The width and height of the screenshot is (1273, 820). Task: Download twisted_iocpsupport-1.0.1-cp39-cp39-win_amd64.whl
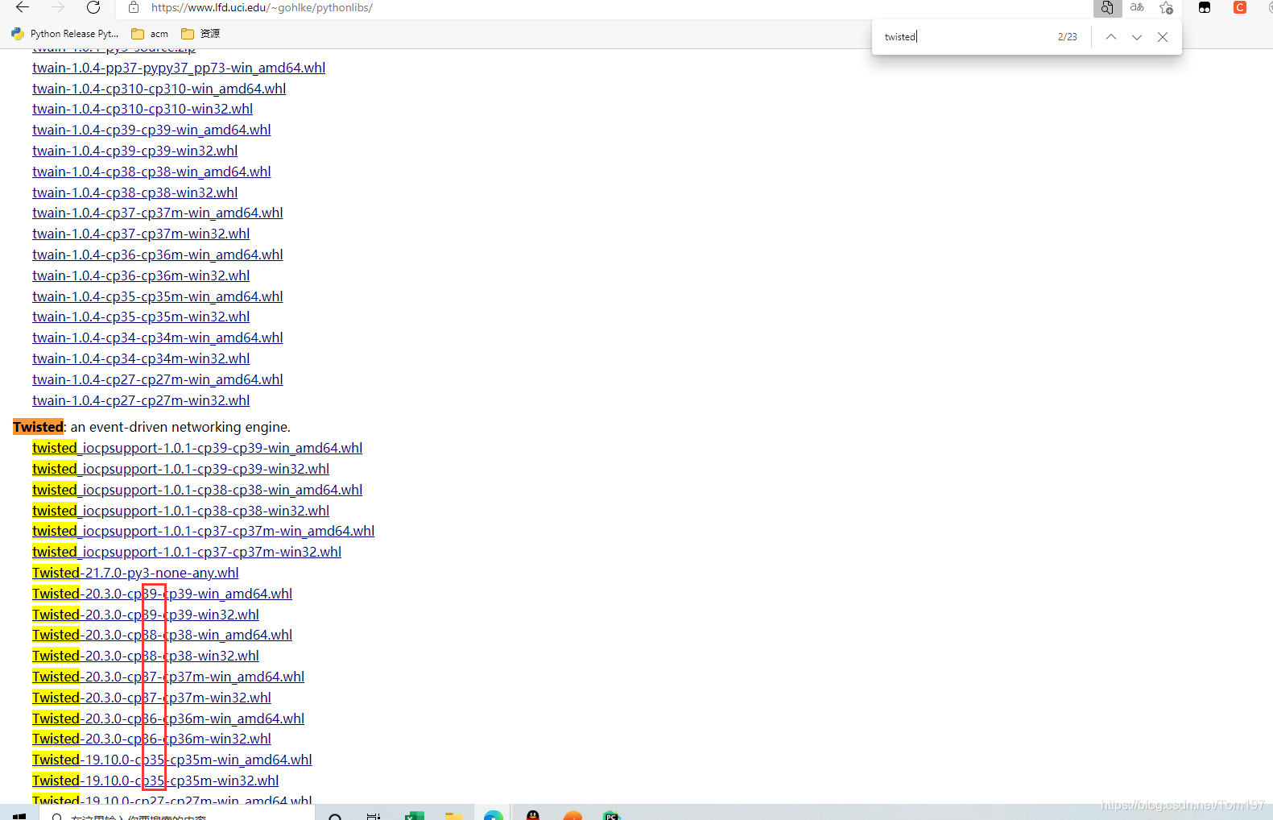[x=197, y=448]
